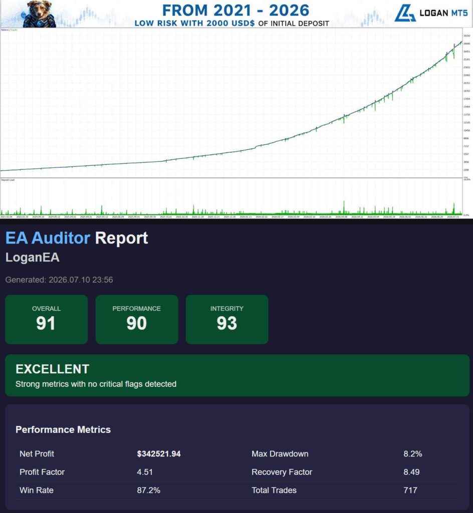Select the Performance 90 score card
473x513 pixels.
[x=137, y=319]
